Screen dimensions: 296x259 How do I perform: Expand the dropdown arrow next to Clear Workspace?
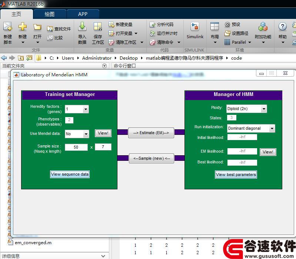[142, 43]
